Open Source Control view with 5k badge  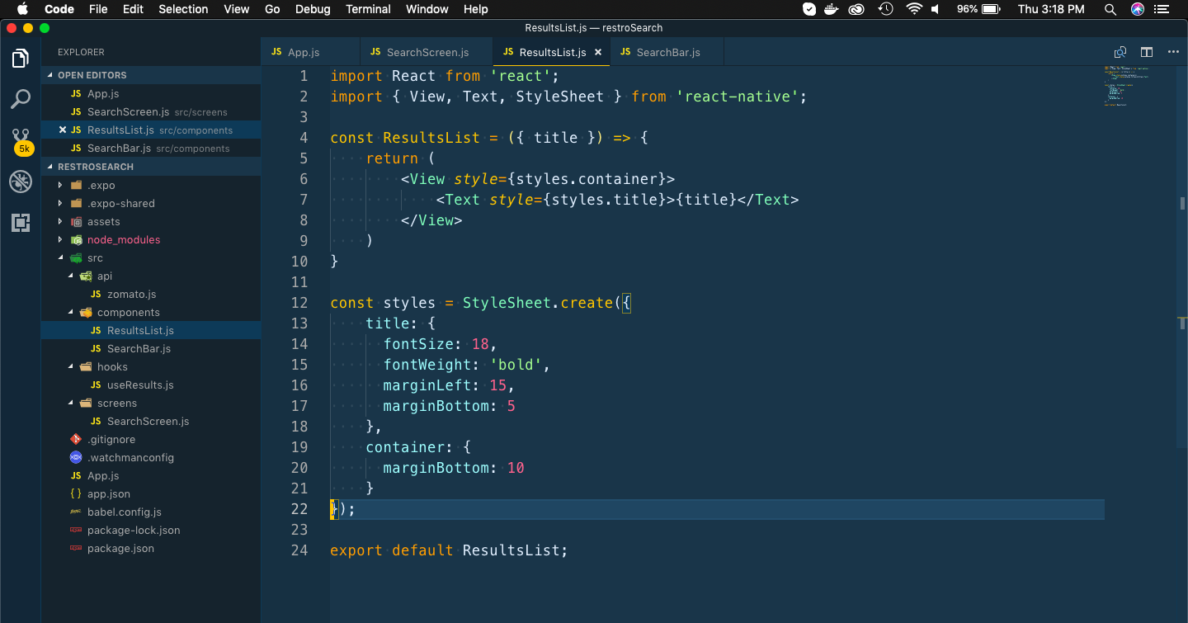click(x=21, y=141)
